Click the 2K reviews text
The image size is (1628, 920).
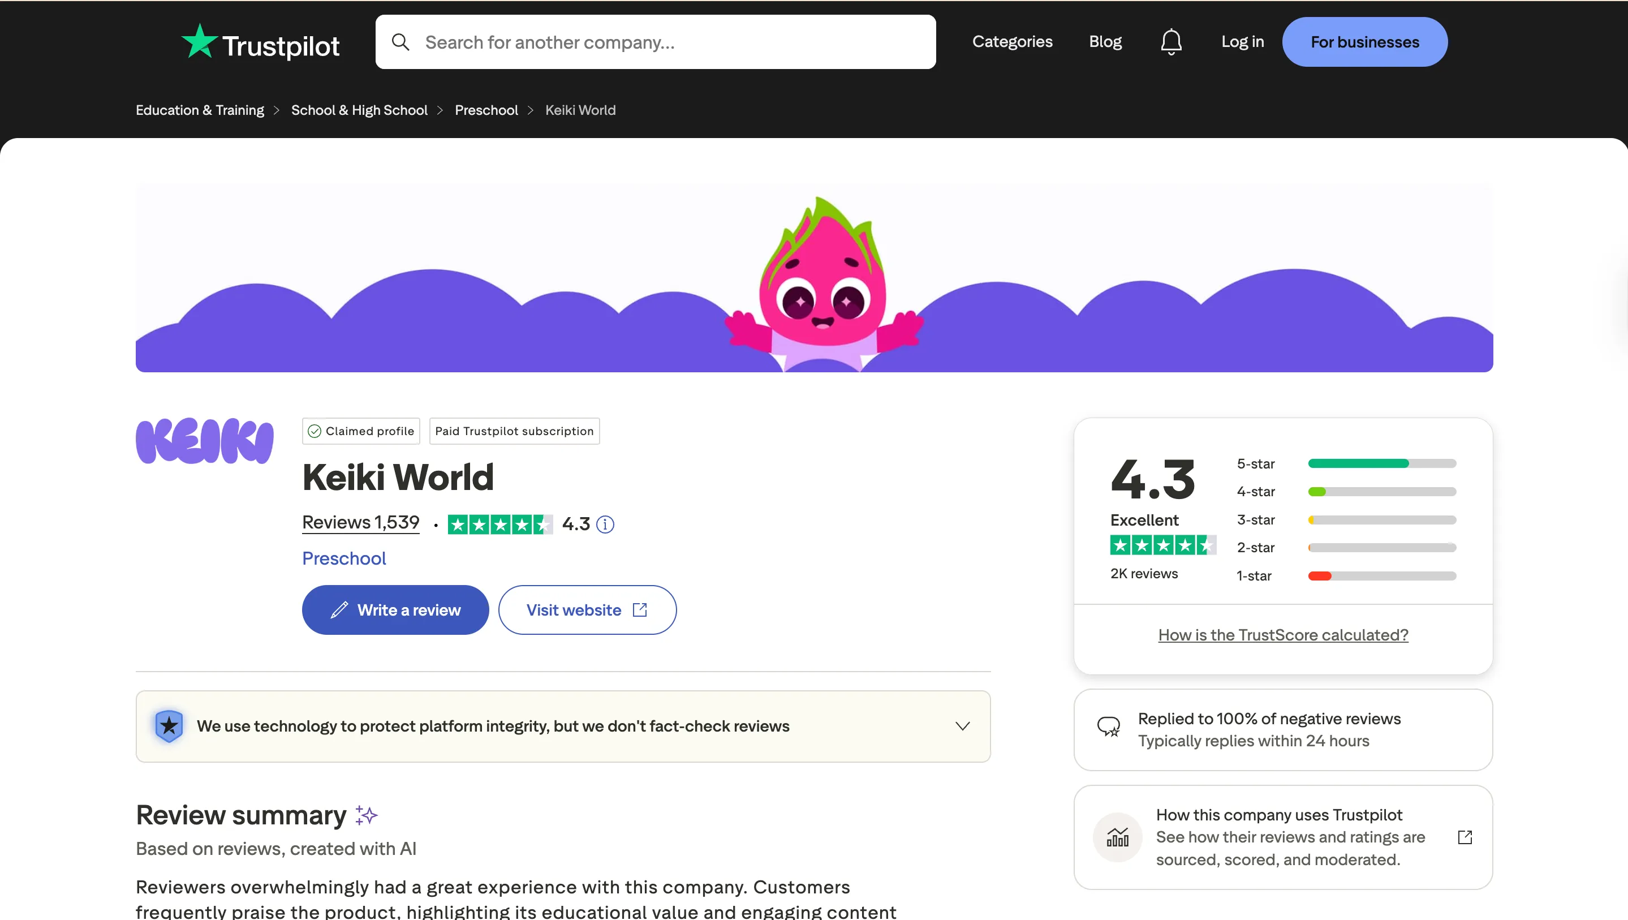click(1144, 574)
